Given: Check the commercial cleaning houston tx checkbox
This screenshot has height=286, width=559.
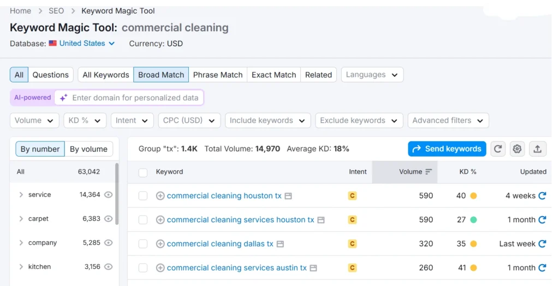Looking at the screenshot, I should pos(143,196).
